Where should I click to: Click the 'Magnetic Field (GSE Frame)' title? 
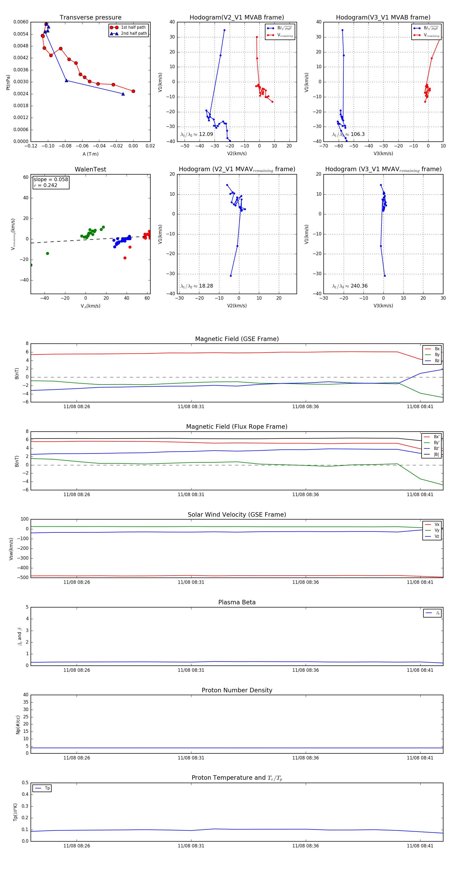(237, 339)
